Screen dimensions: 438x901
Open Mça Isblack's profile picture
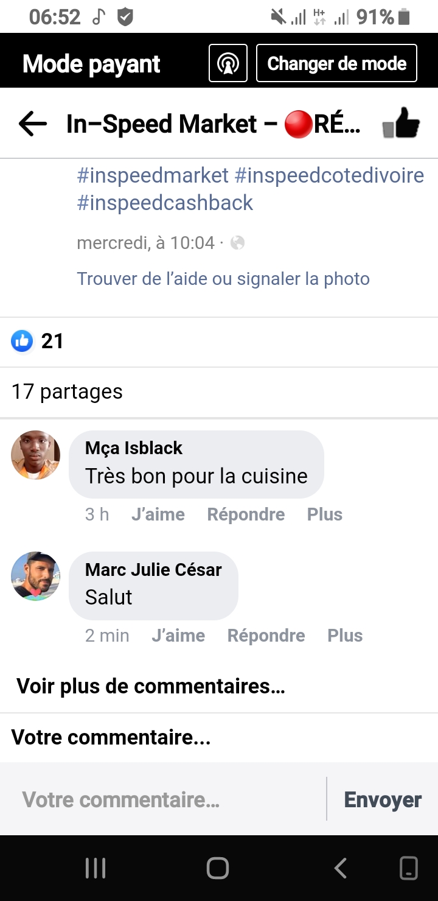click(x=36, y=455)
